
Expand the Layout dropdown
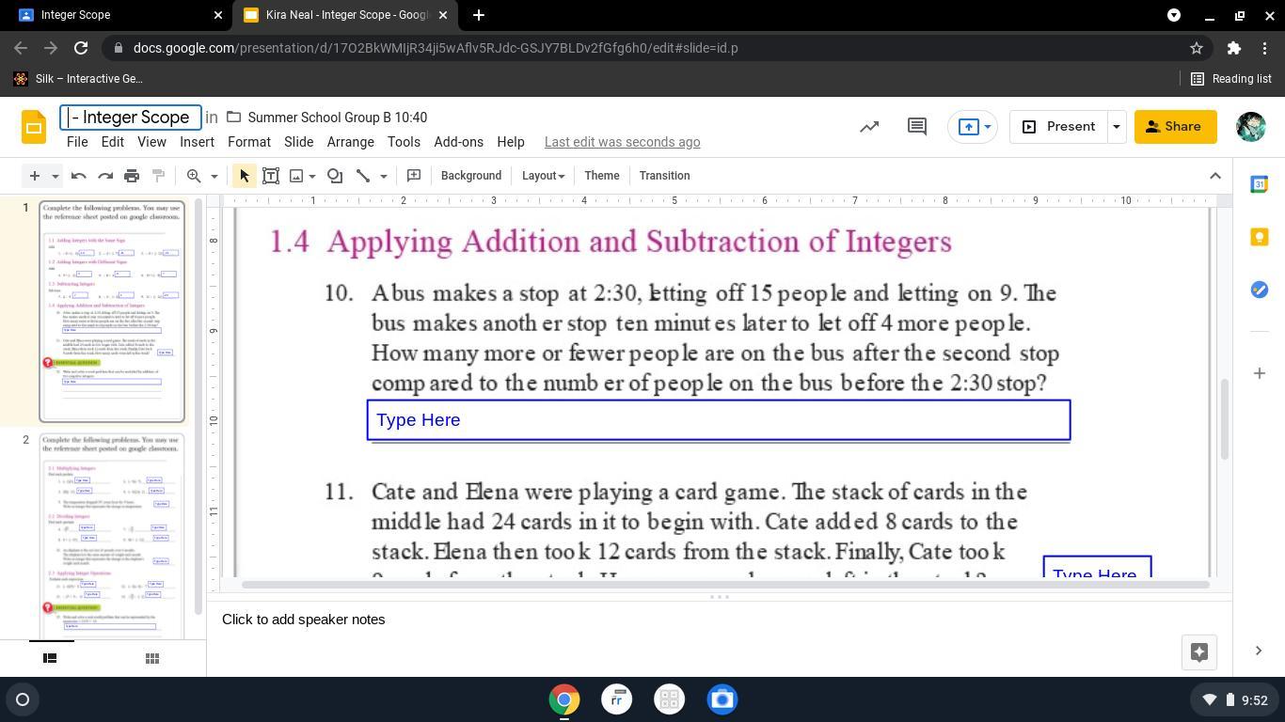pos(543,176)
